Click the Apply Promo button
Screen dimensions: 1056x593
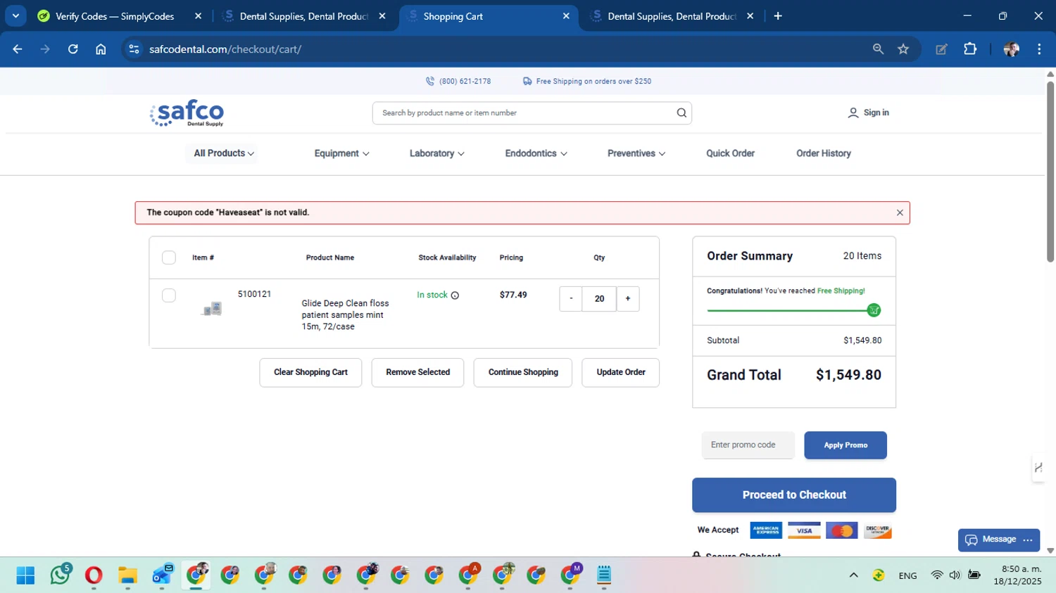(846, 445)
